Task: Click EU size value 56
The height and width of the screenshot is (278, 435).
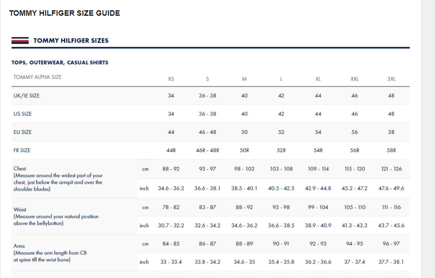Action: (354, 132)
